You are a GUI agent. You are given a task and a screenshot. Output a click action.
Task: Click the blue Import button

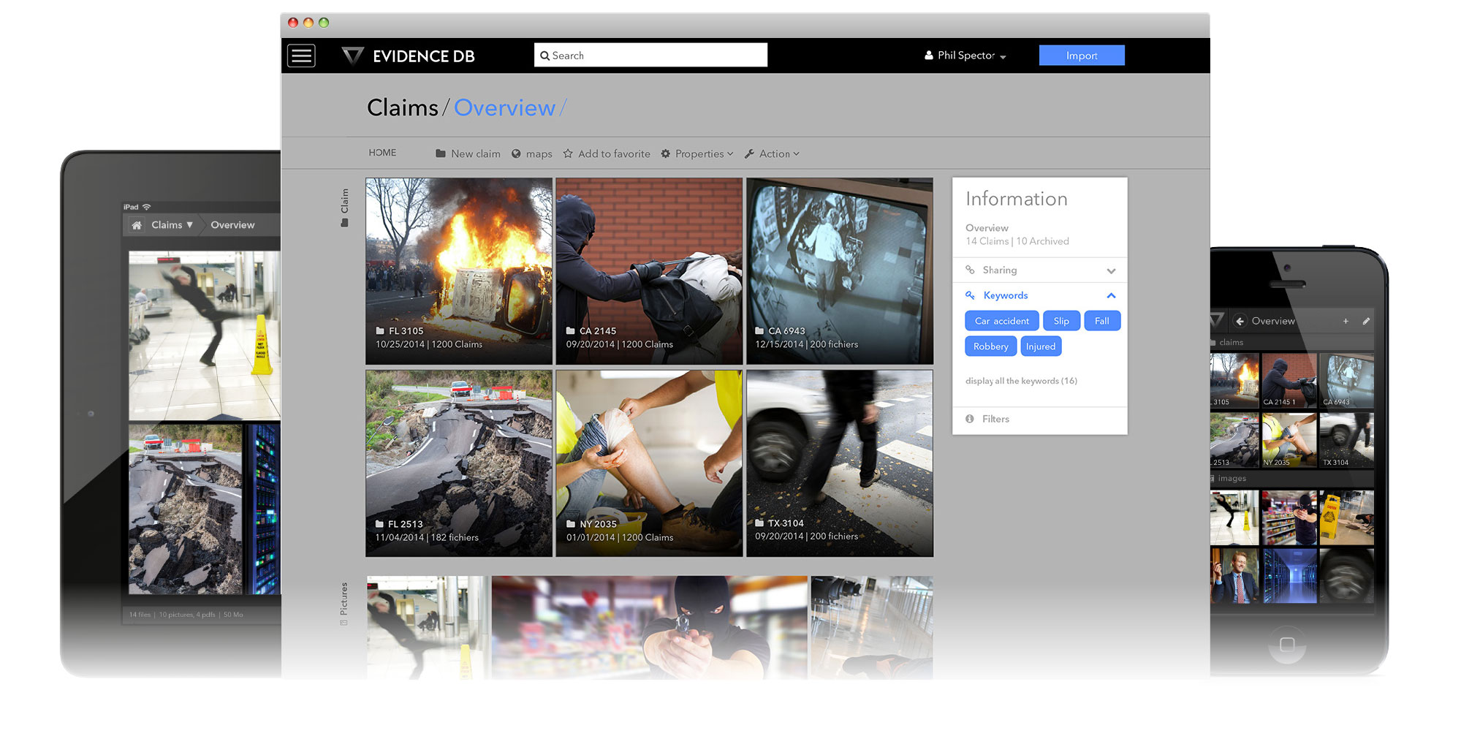click(1082, 56)
